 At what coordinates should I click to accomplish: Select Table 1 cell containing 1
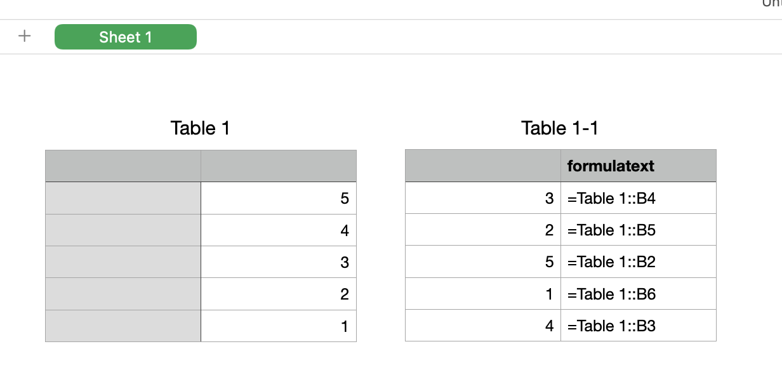(x=278, y=326)
